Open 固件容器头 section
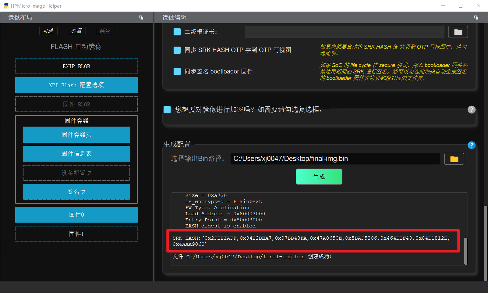The width and height of the screenshot is (488, 293). click(76, 135)
